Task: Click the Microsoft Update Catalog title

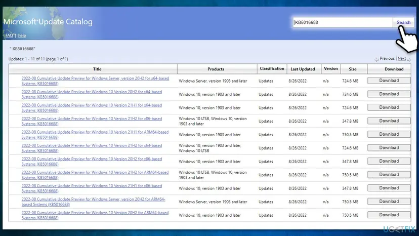Action: point(48,22)
